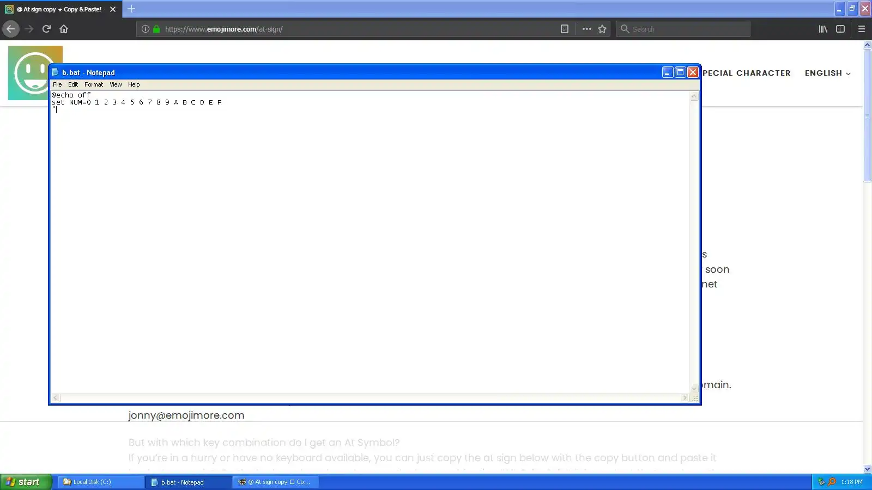Toggle reader view in address bar
The image size is (872, 490).
point(565,29)
